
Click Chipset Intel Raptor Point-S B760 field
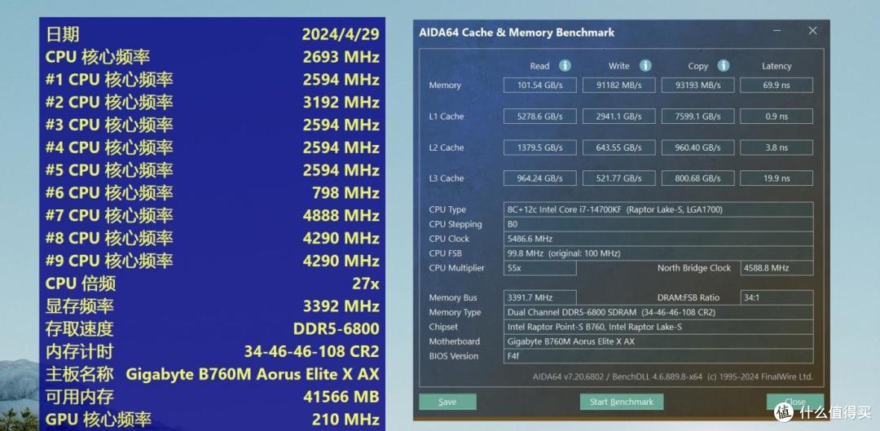(658, 327)
